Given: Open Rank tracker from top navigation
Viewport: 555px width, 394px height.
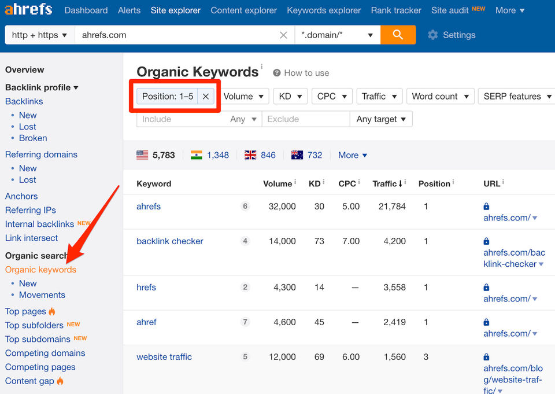Looking at the screenshot, I should click(x=396, y=10).
